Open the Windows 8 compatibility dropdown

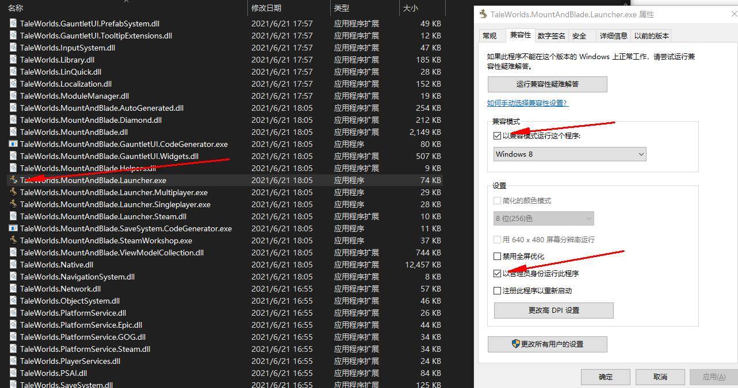point(570,154)
